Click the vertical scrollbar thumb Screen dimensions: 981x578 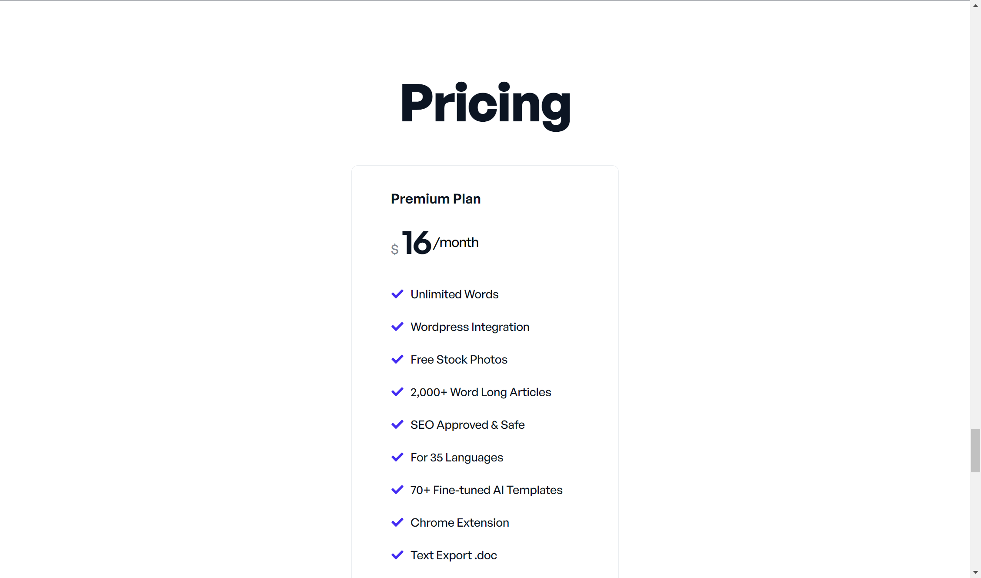pos(975,451)
